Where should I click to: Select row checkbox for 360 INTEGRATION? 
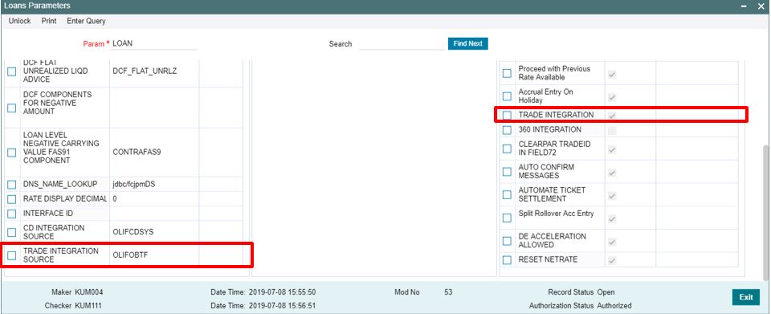507,130
